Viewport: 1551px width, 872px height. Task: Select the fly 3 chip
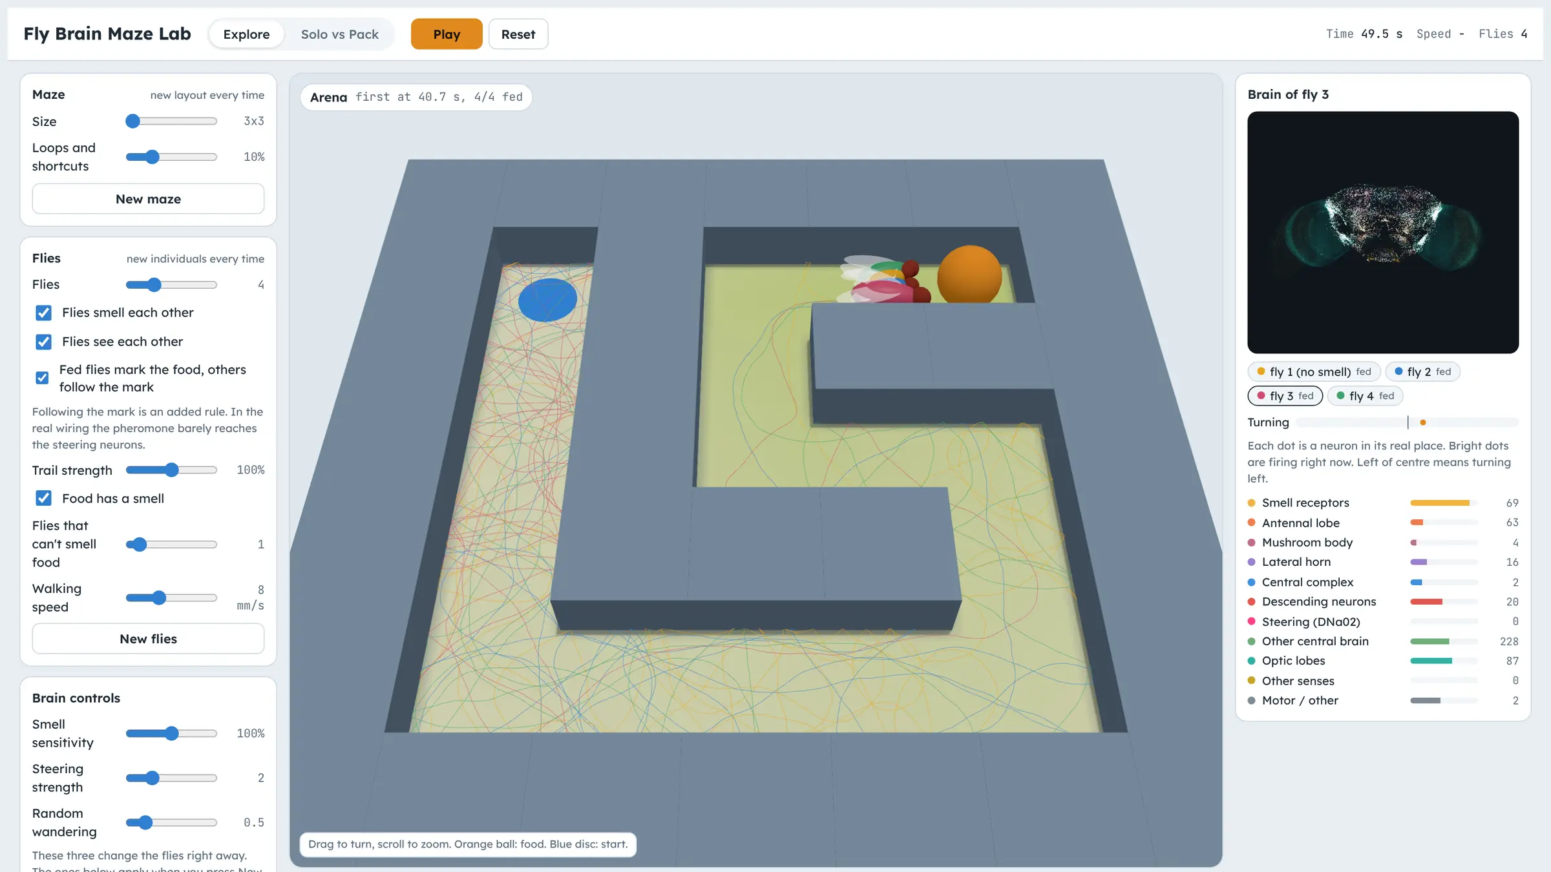(x=1285, y=396)
